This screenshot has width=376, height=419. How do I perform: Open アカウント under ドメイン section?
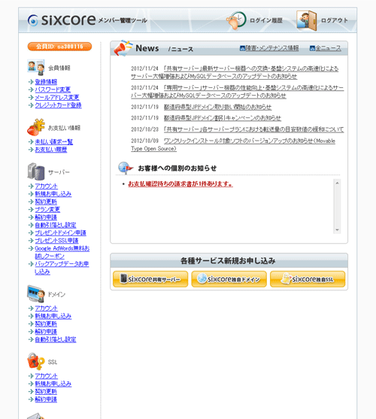click(x=46, y=308)
